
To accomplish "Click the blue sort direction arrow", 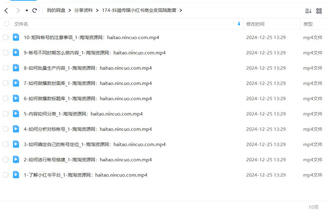I will [239, 24].
